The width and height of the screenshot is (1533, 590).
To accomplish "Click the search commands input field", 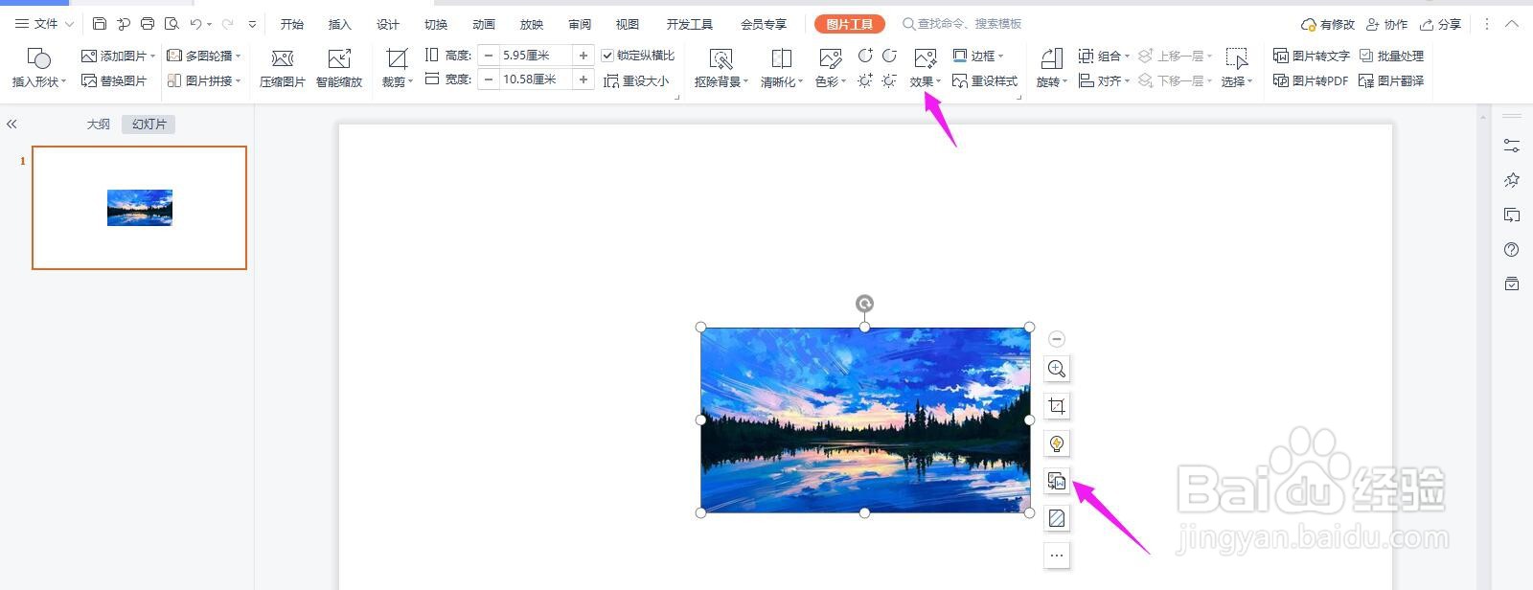I will pyautogui.click(x=962, y=24).
